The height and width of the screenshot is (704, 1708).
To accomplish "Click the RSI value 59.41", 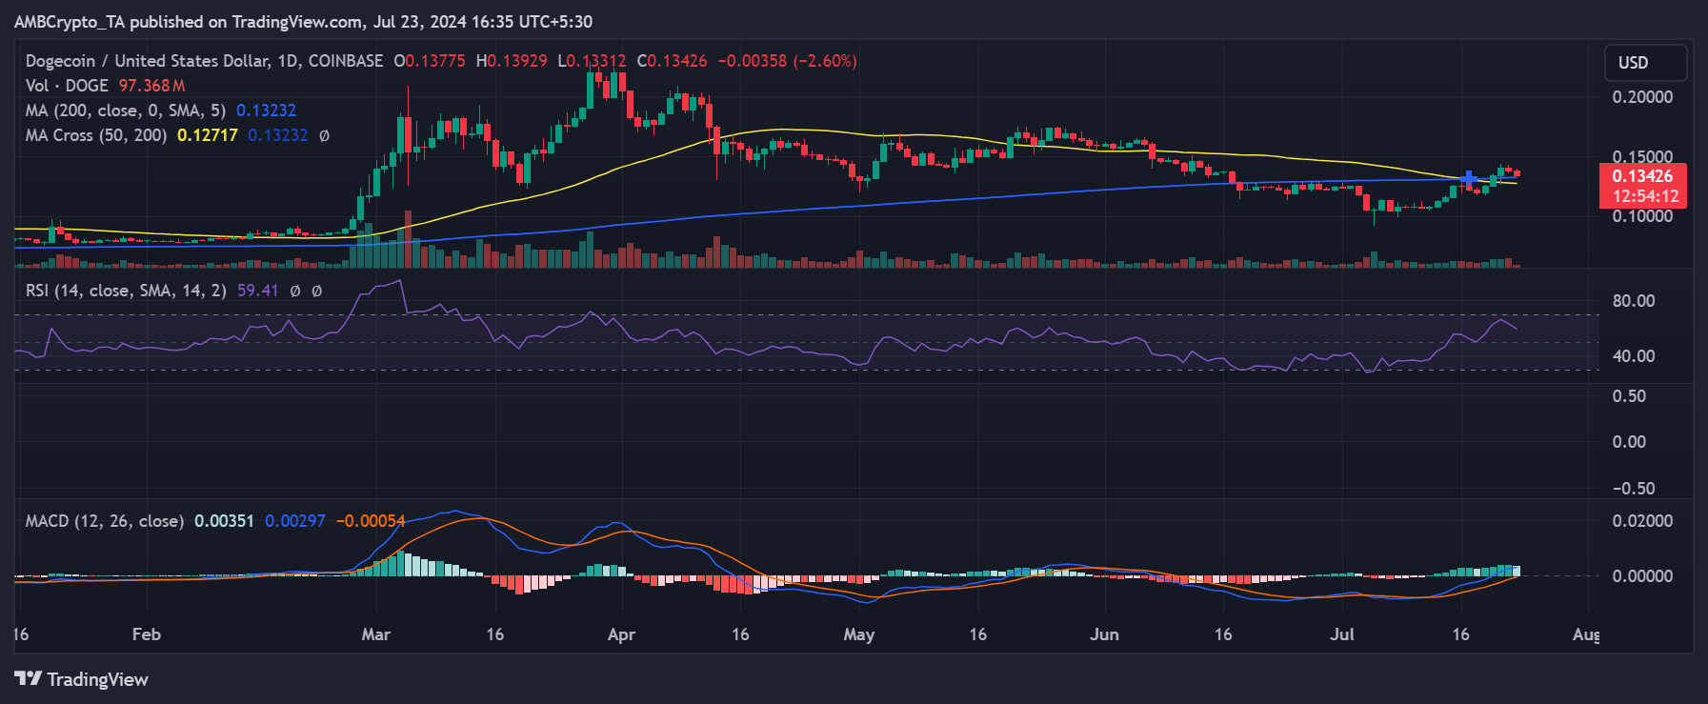I will (257, 291).
